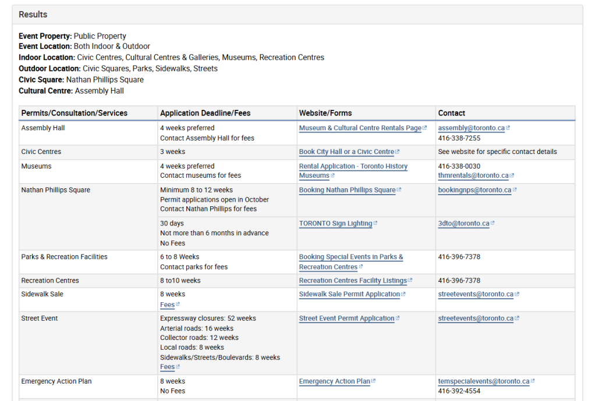
Task: Email bookingnps@toronto.ca contact link
Action: click(x=474, y=190)
